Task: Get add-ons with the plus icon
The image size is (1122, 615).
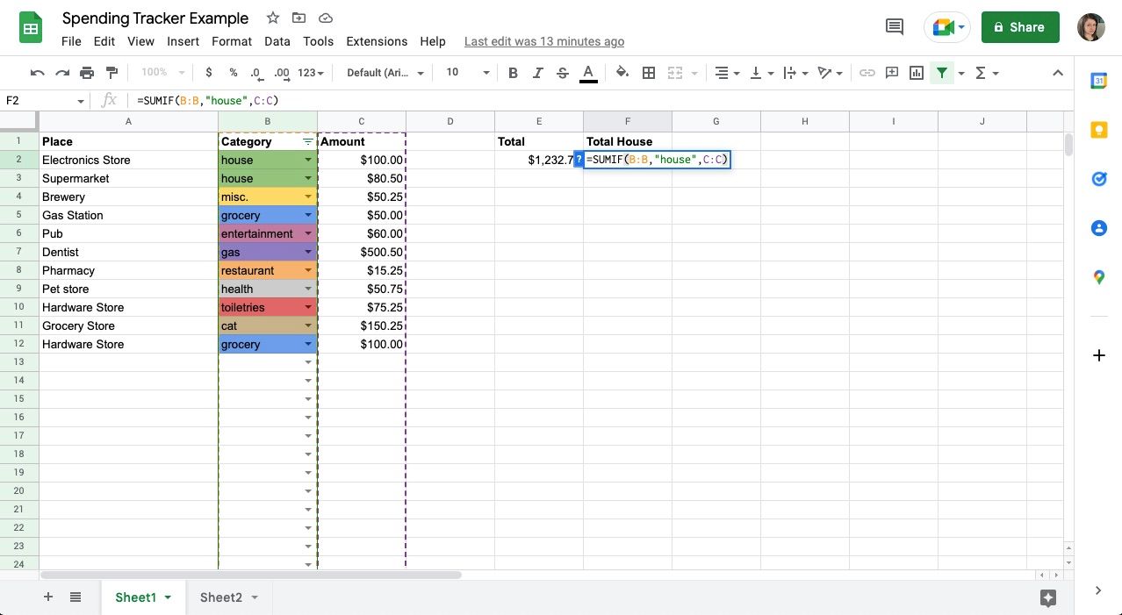Action: (x=1098, y=355)
